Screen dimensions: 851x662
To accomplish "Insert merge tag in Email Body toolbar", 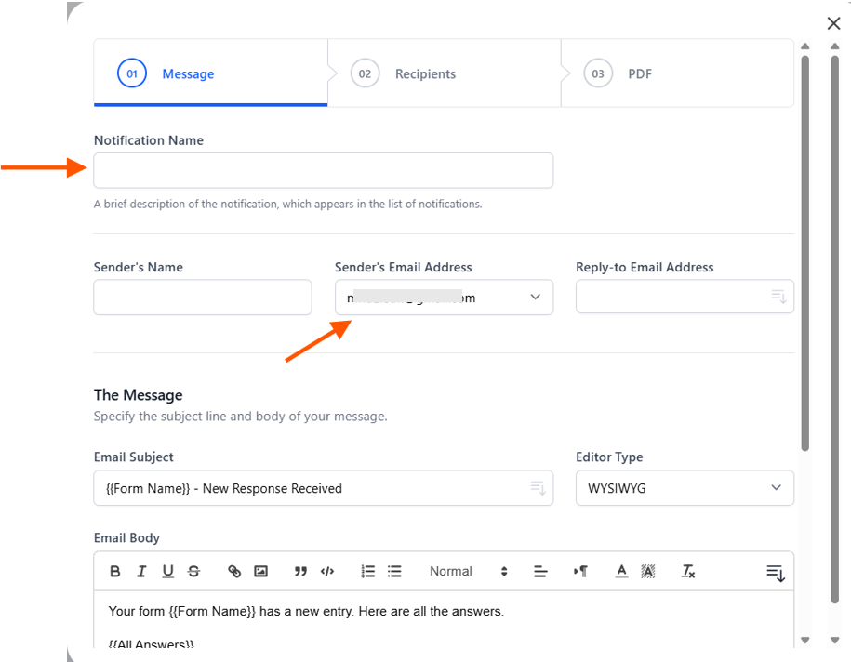I will (x=776, y=573).
